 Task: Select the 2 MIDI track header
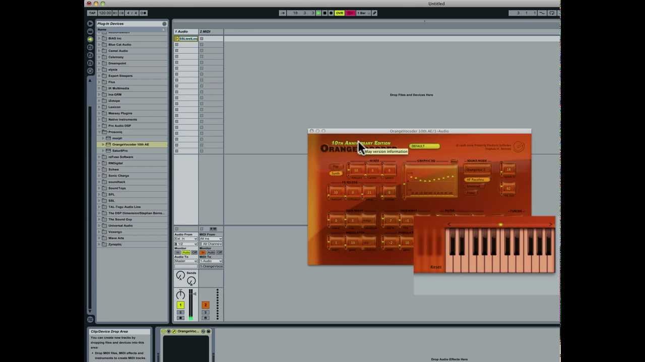[x=211, y=31]
